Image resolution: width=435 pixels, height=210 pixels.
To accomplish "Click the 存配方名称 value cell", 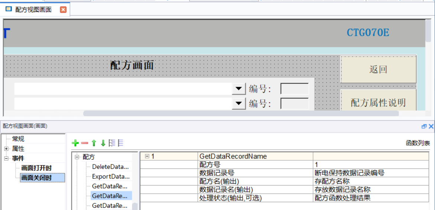I will coord(372,181).
